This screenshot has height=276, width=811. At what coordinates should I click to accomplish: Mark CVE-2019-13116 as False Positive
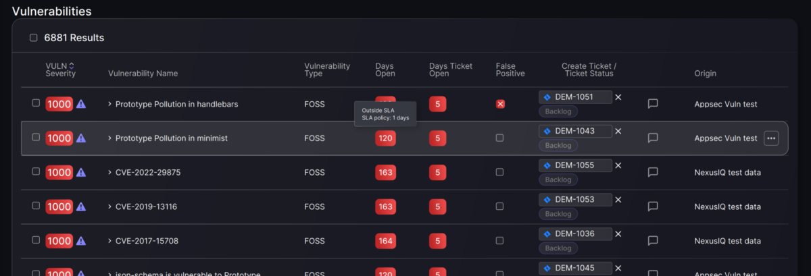(499, 206)
